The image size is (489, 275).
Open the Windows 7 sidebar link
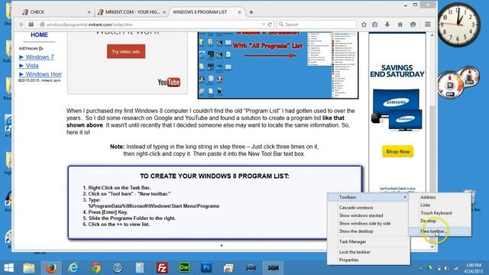40,57
